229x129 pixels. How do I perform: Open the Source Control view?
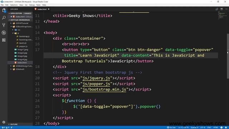[x=4, y=25]
